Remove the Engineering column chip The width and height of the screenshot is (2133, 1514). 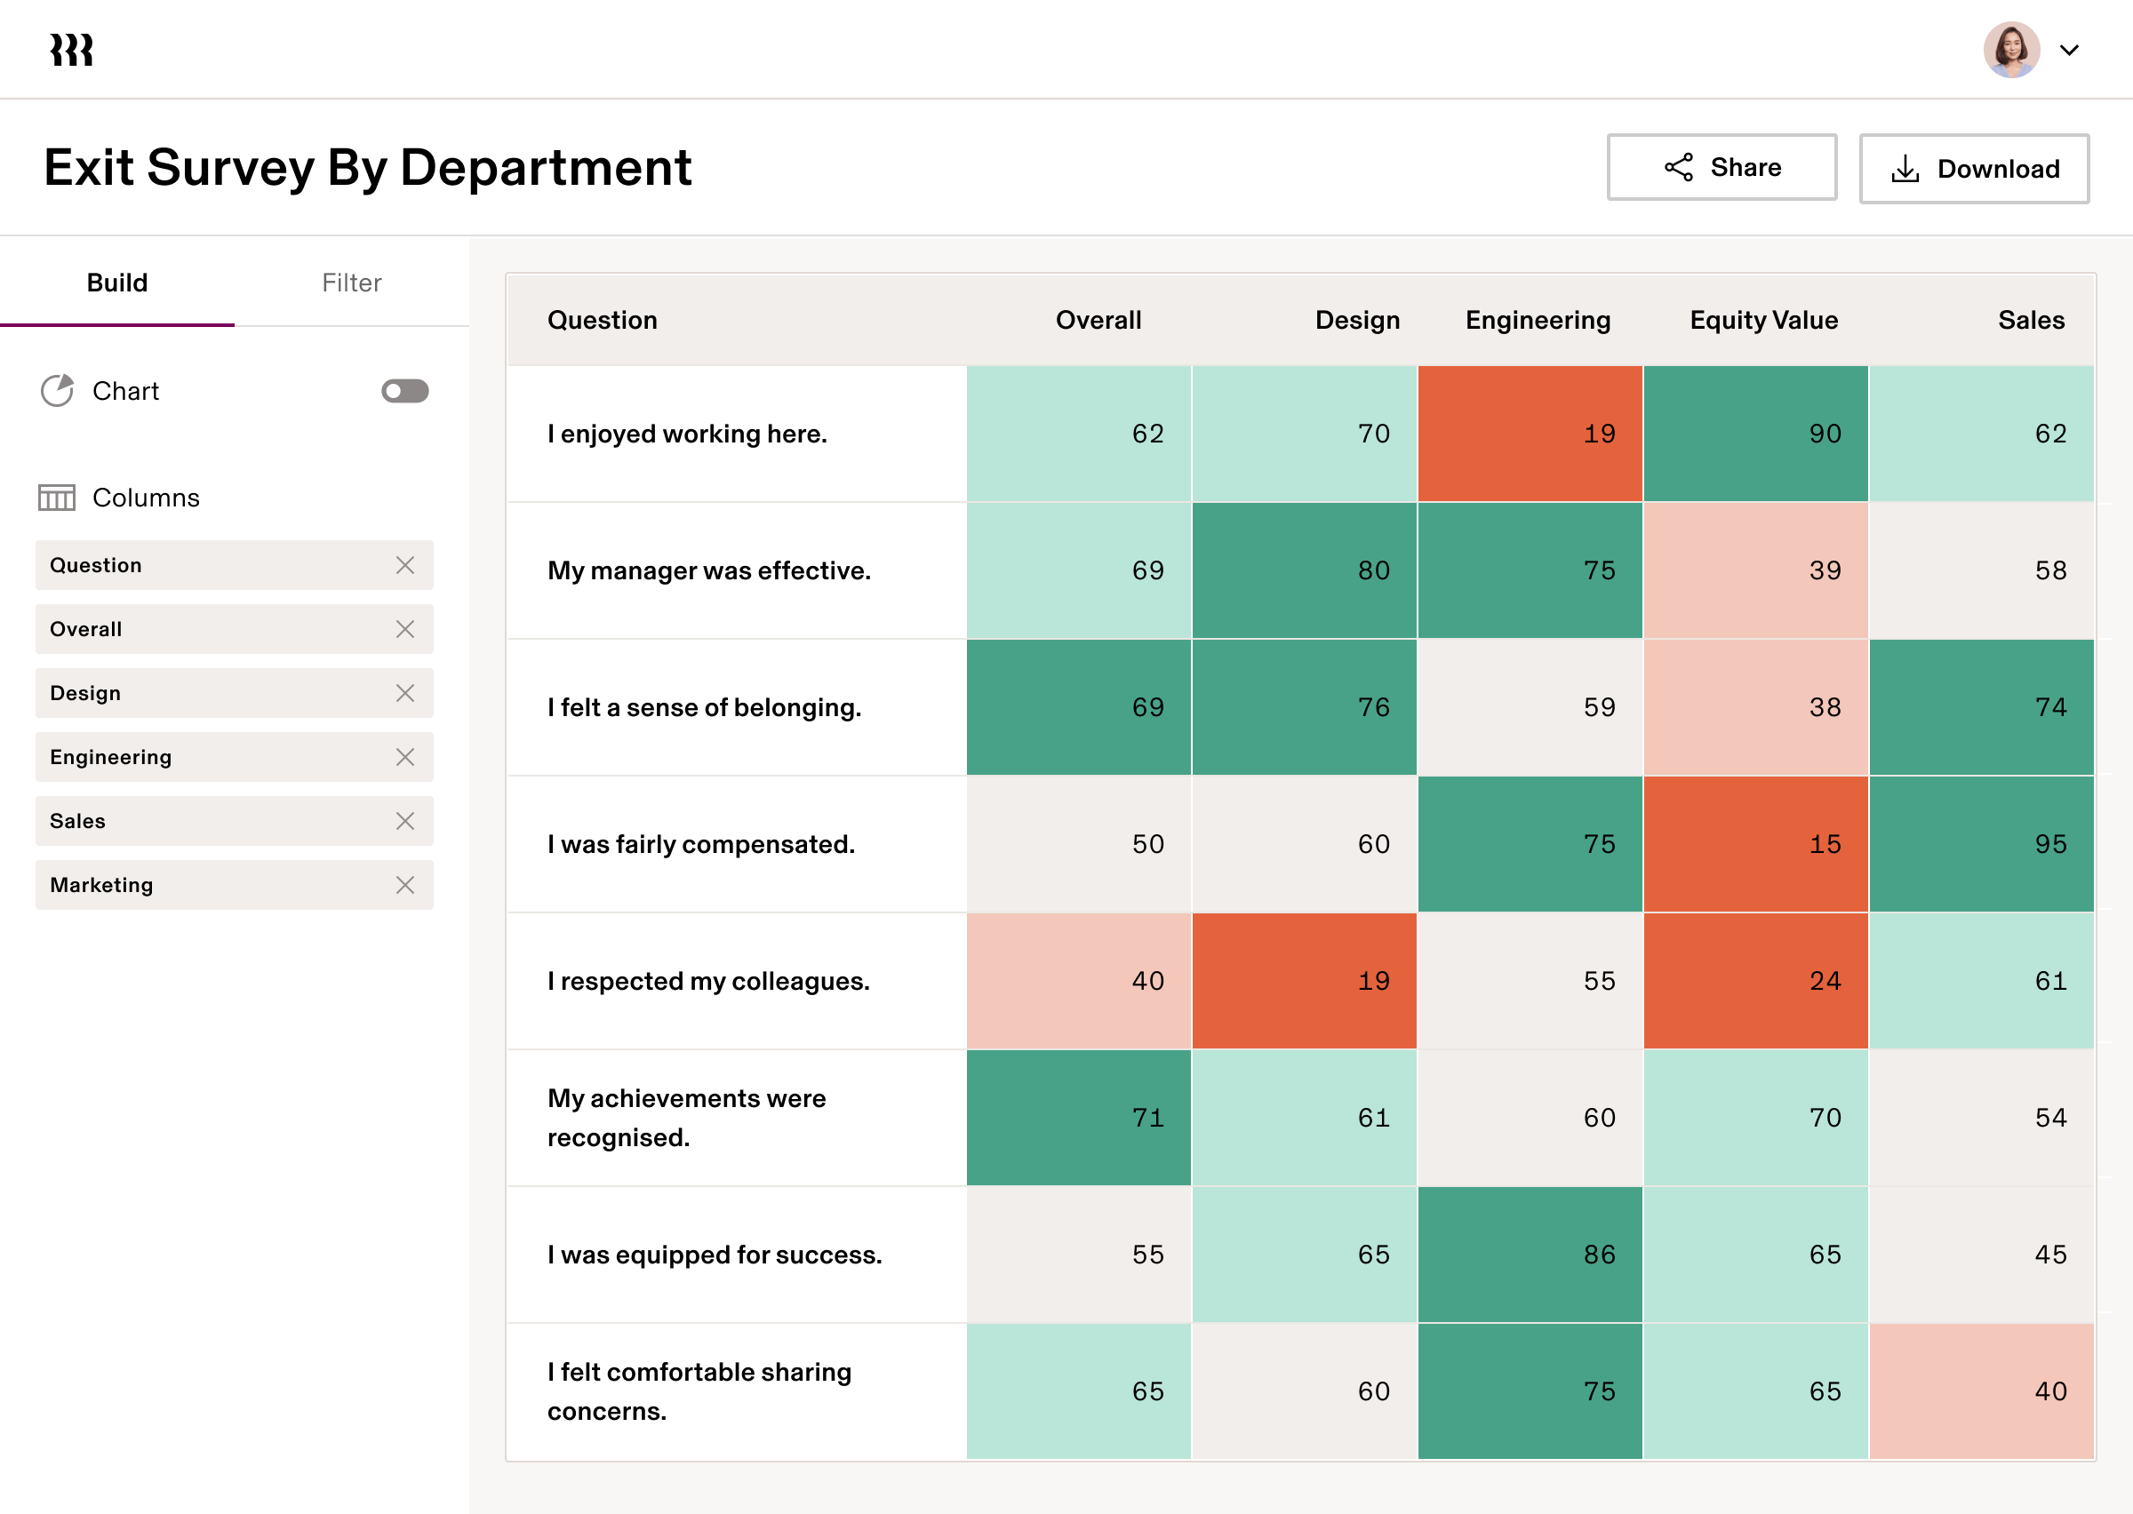405,757
